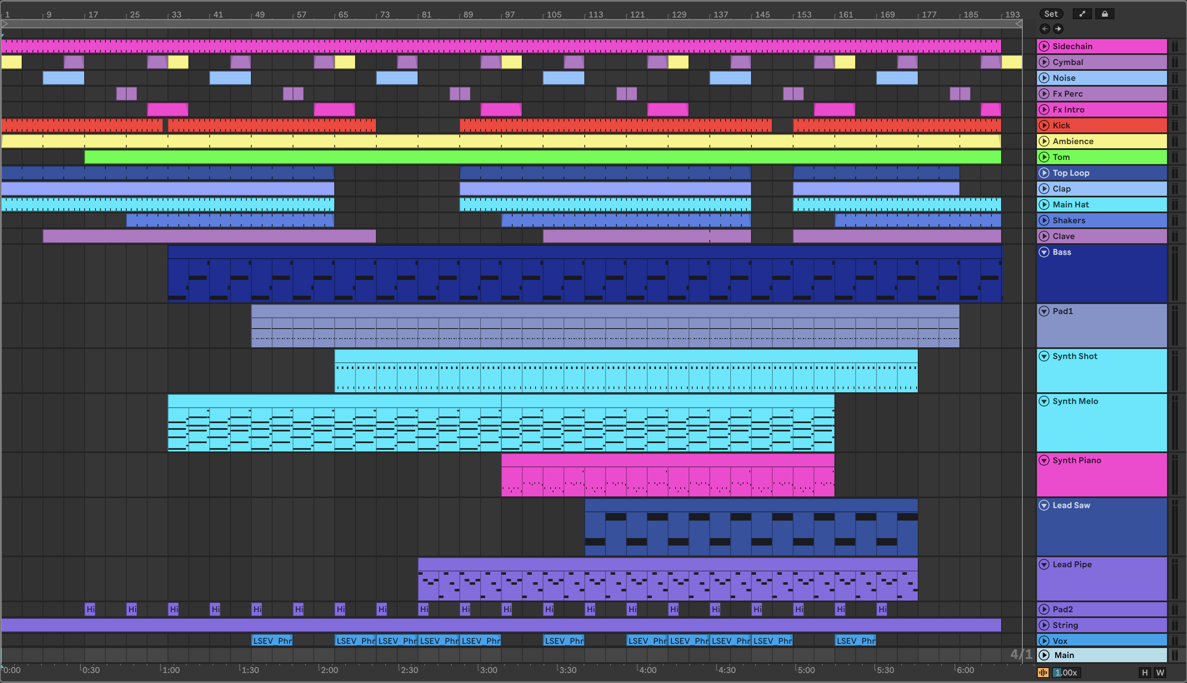Jump to next locator arrow

pos(1058,29)
